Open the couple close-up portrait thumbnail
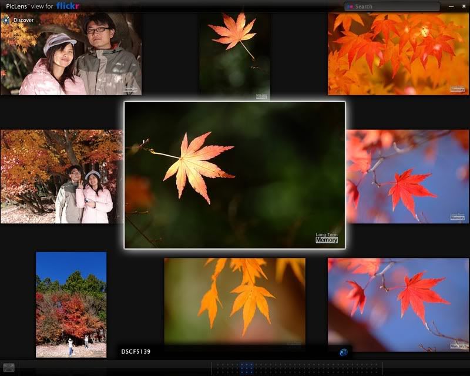Image resolution: width=470 pixels, height=376 pixels. pyautogui.click(x=71, y=53)
